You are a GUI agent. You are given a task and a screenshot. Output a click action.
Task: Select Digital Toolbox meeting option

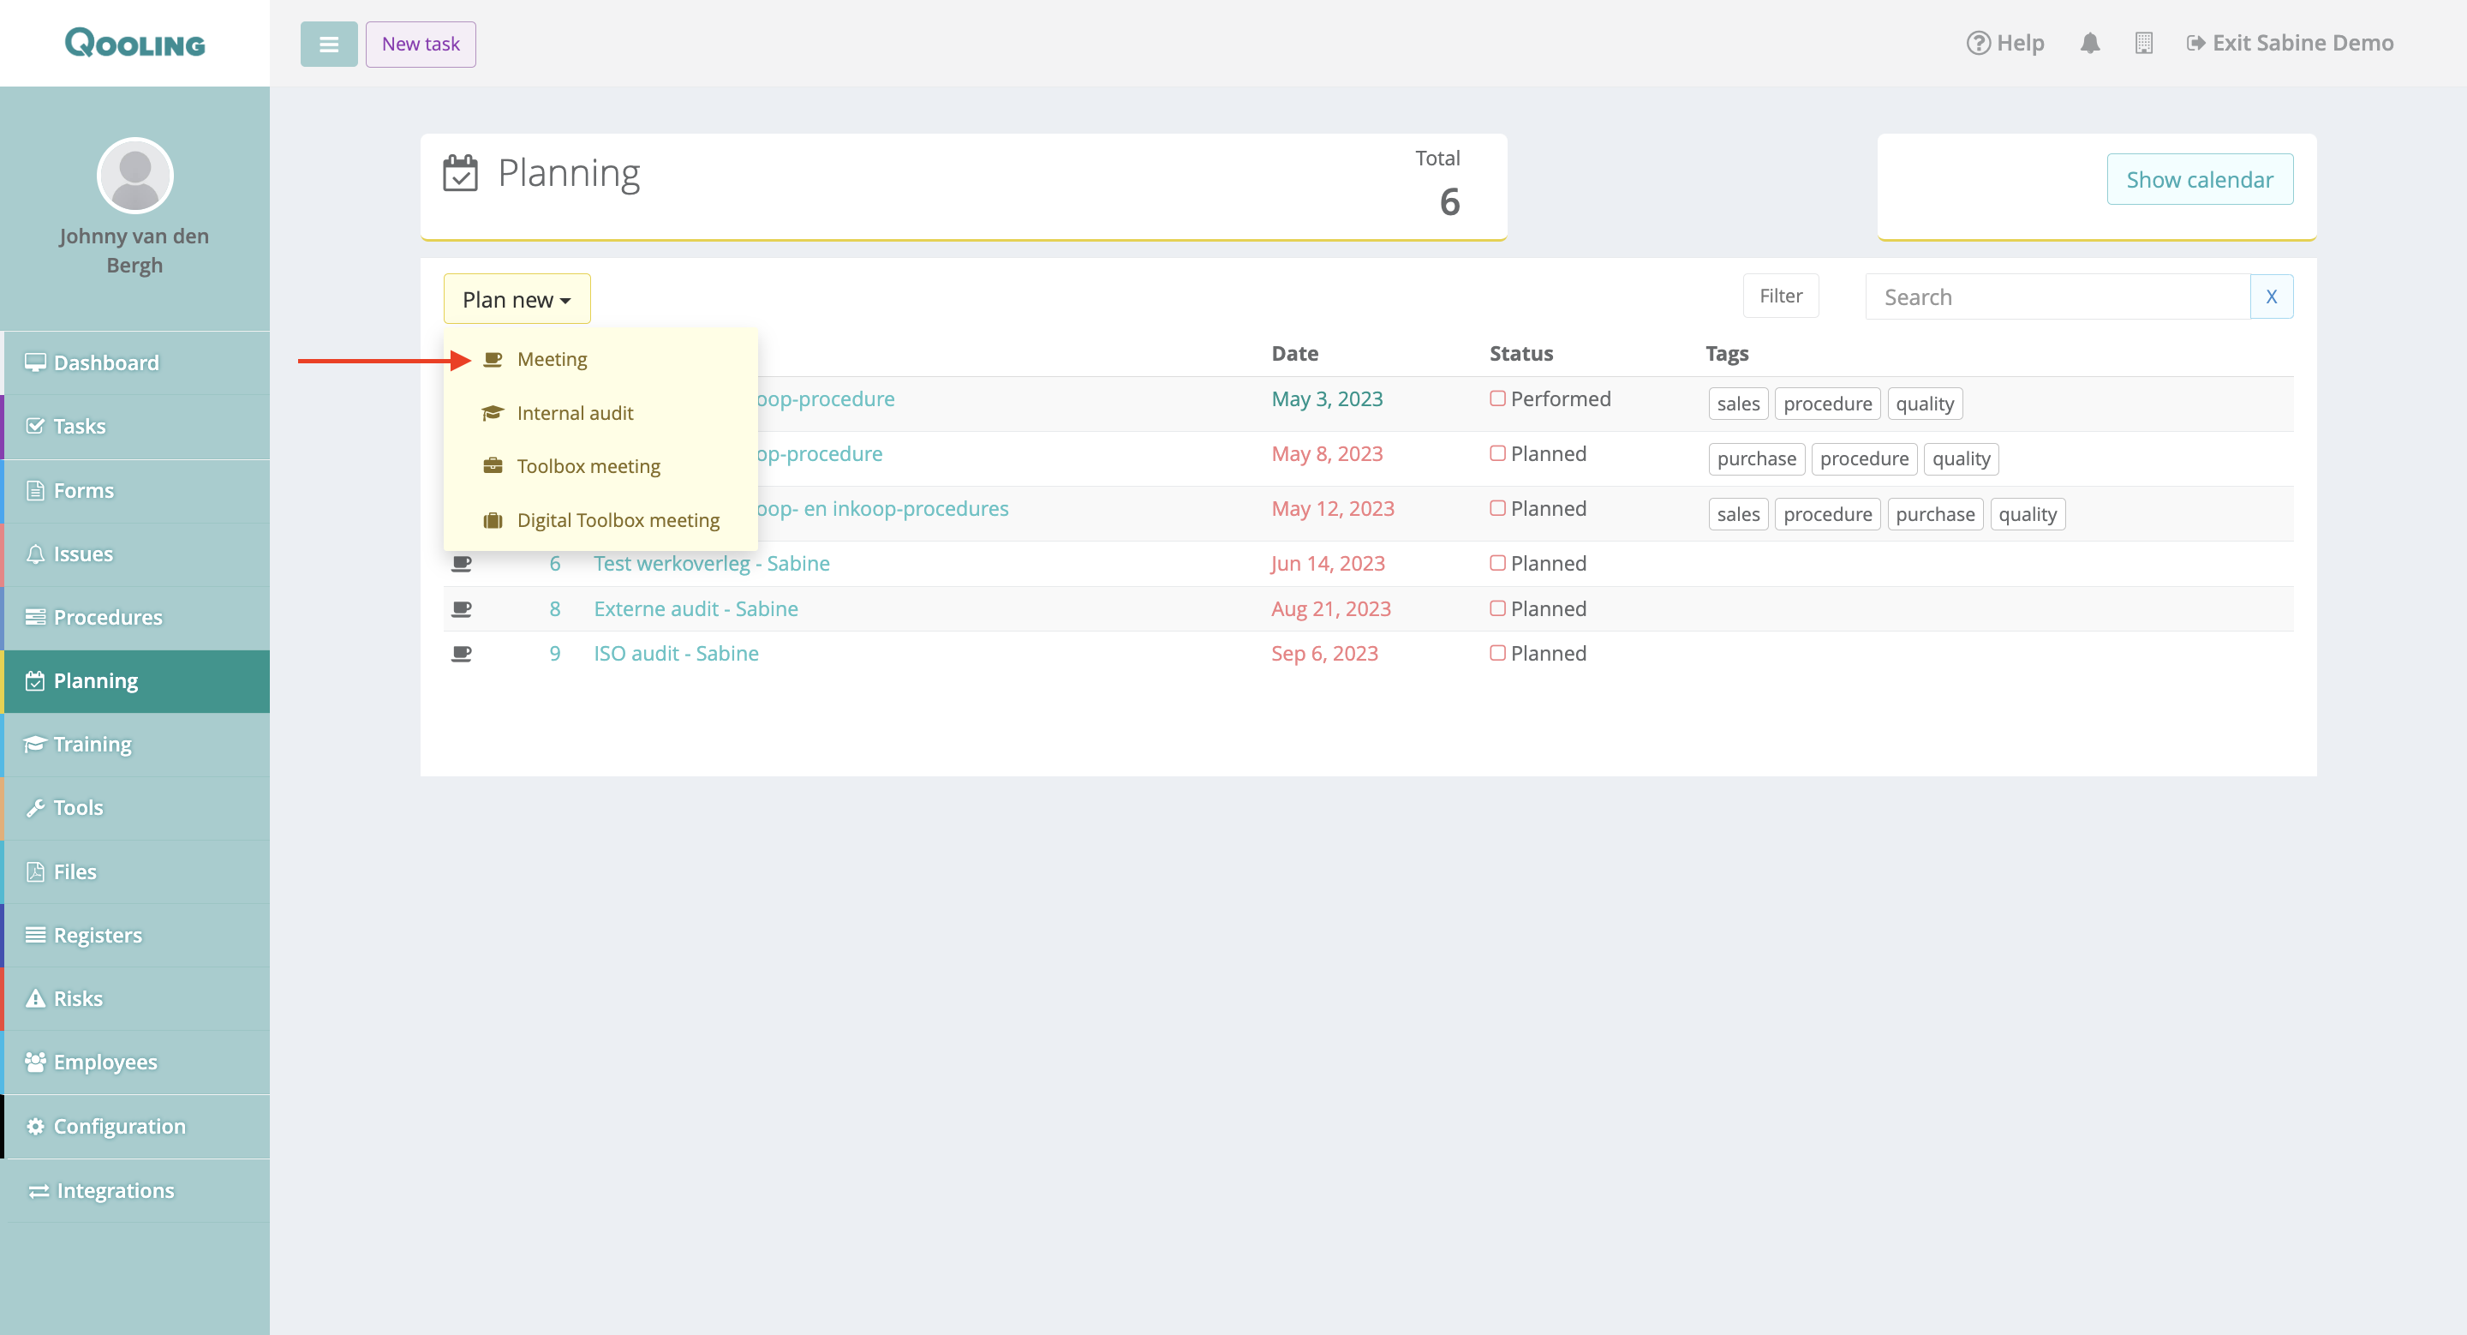point(618,520)
